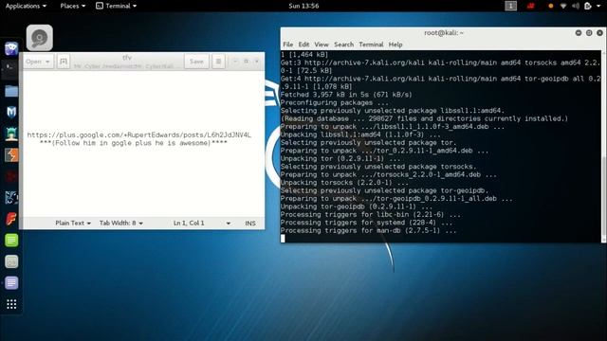Click the dark red dock icon

(x=11, y=176)
